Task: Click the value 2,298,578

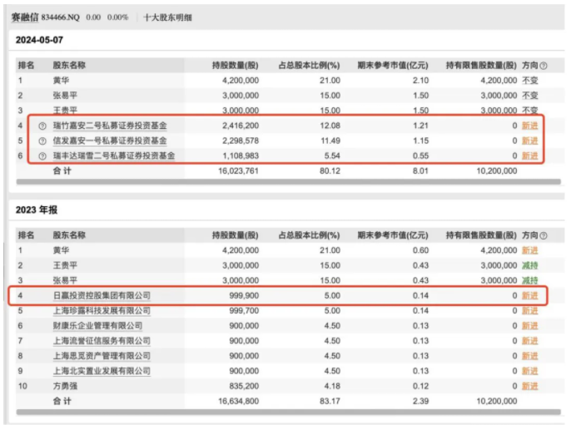Action: tap(241, 141)
